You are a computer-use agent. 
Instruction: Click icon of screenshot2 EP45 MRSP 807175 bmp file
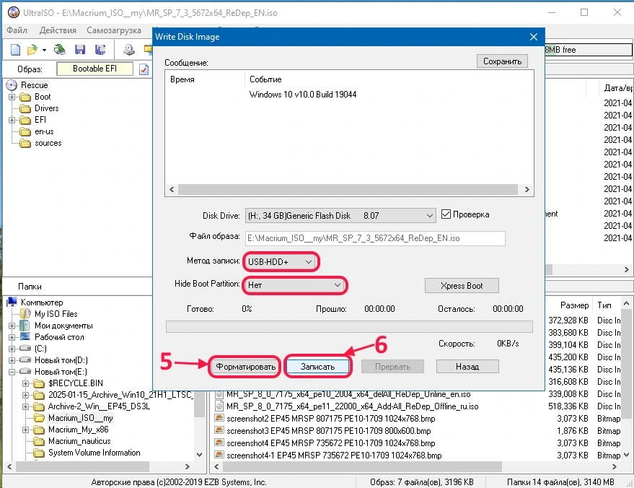(219, 418)
